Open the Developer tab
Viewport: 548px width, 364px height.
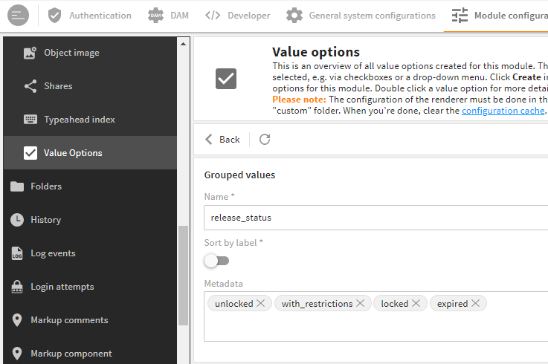tap(237, 16)
